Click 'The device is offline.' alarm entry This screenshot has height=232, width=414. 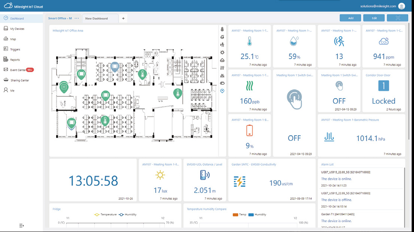click(x=336, y=200)
